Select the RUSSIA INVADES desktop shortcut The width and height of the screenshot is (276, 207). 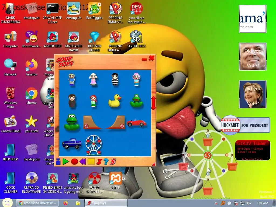(94, 183)
